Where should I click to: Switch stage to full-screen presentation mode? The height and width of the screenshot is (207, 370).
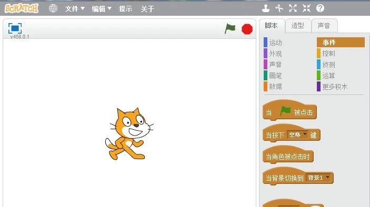(x=15, y=28)
